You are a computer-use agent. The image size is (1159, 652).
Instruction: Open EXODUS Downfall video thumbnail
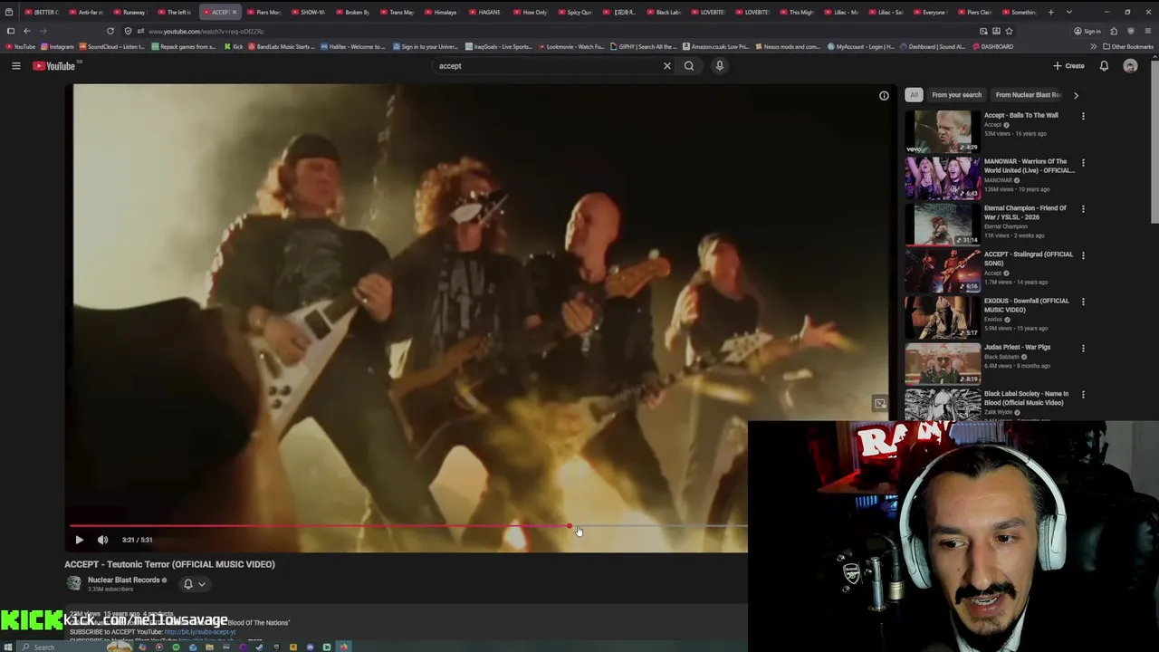[x=943, y=317]
